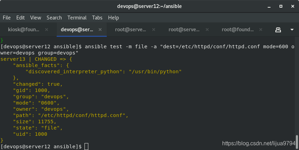Open the Terminal menu
This screenshot has height=150, width=299.
click(77, 18)
